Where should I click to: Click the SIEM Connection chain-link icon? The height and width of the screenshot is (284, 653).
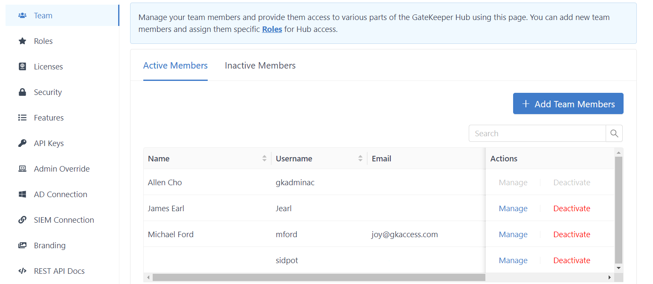[22, 220]
